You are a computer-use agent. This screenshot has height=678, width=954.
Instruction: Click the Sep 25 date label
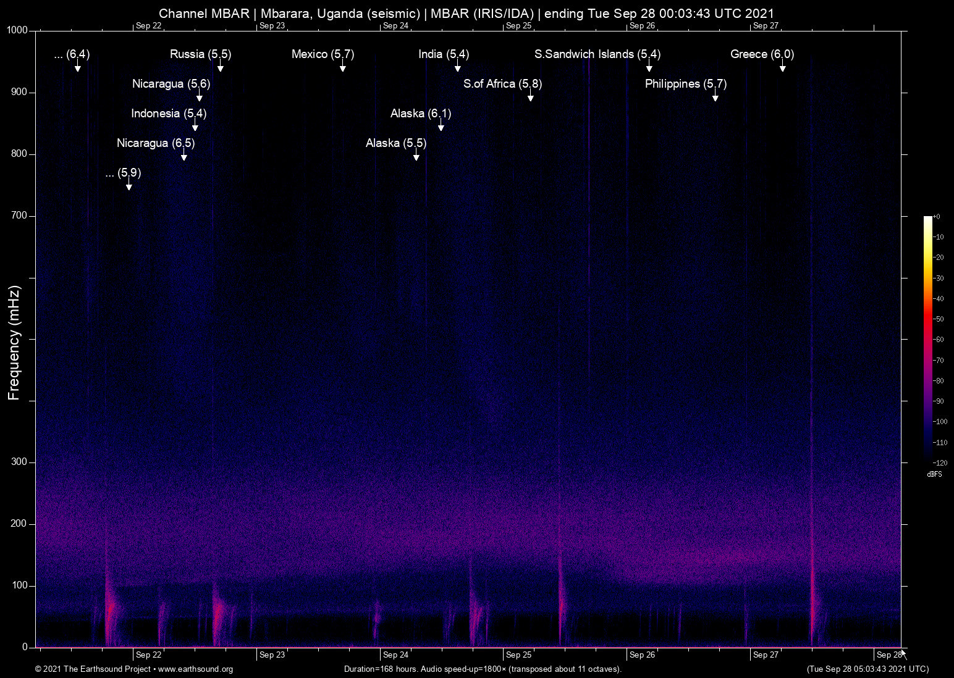[519, 655]
